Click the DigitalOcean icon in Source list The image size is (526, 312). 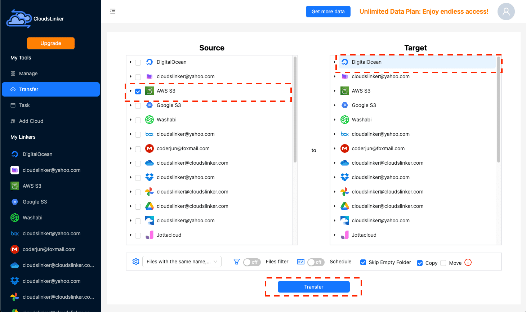coord(150,62)
